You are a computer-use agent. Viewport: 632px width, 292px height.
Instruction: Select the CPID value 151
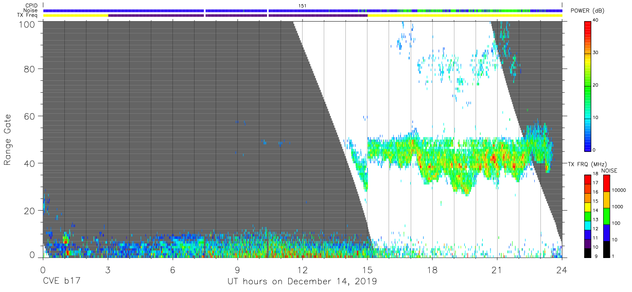303,6
